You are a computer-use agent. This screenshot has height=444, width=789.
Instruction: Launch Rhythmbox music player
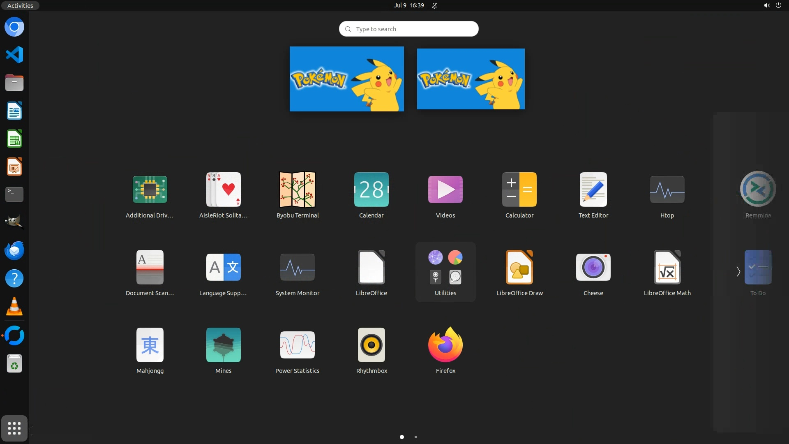click(371, 345)
